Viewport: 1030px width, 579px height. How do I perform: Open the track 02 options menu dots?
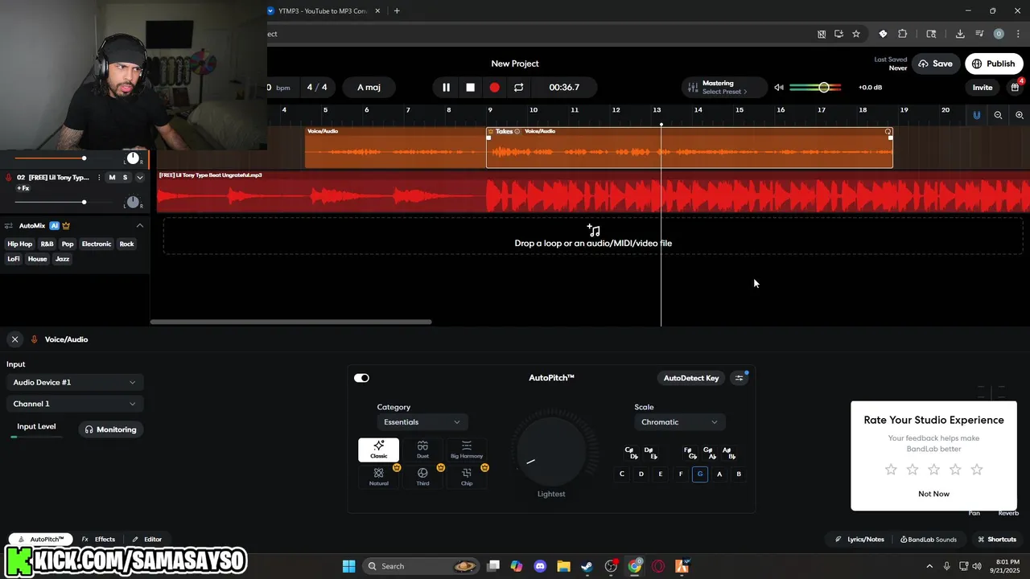(99, 177)
